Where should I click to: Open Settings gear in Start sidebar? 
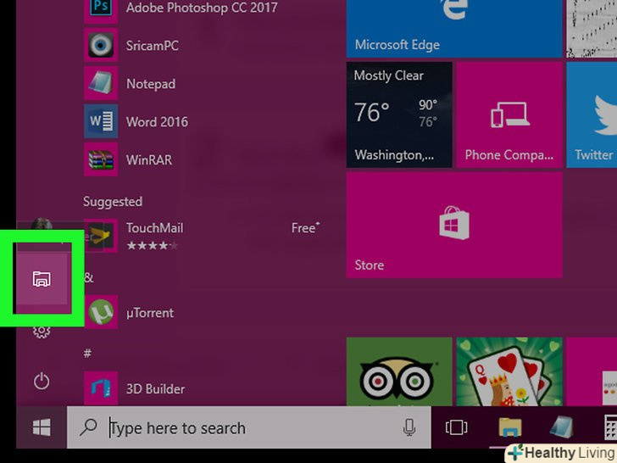(42, 331)
